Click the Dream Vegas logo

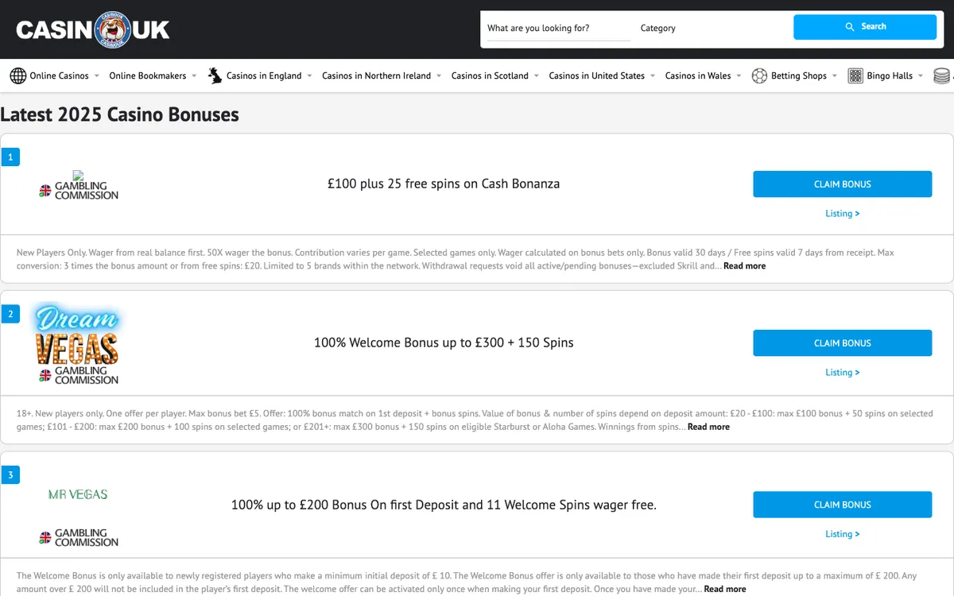76,335
